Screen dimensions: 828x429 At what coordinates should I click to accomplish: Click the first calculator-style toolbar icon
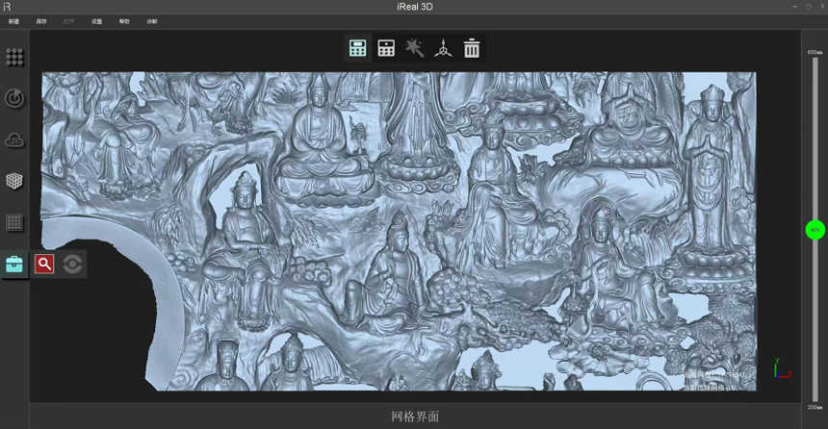[x=358, y=48]
